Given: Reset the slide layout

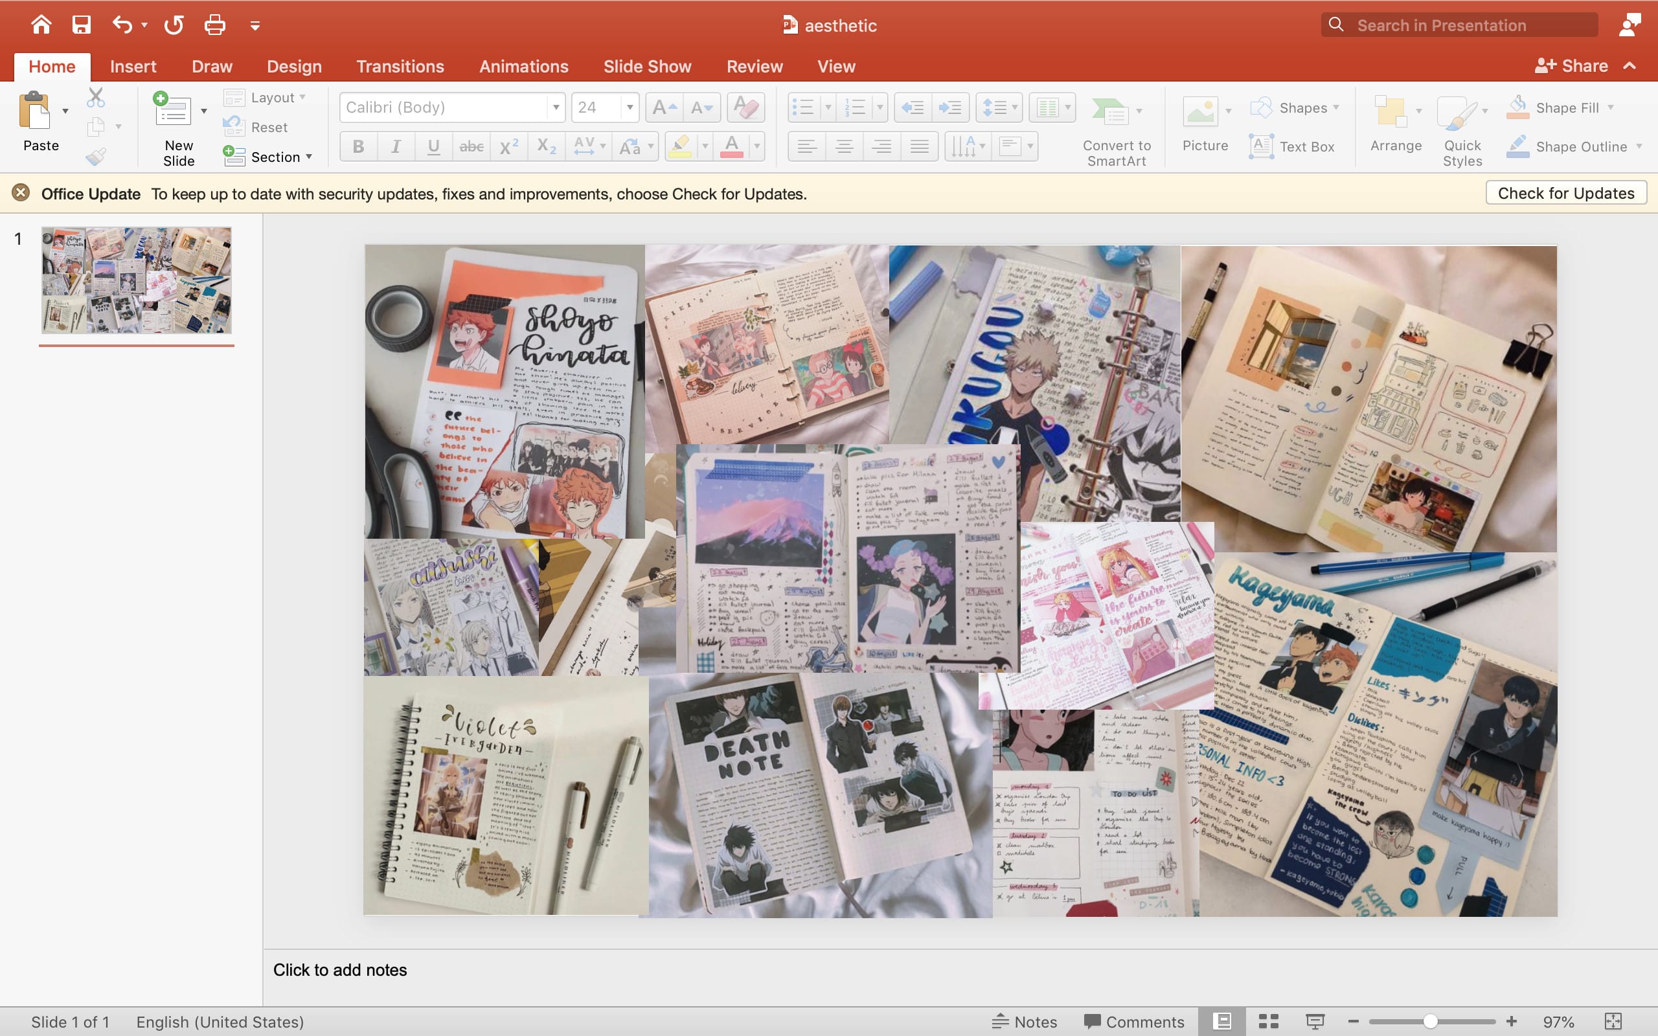Looking at the screenshot, I should pos(256,127).
